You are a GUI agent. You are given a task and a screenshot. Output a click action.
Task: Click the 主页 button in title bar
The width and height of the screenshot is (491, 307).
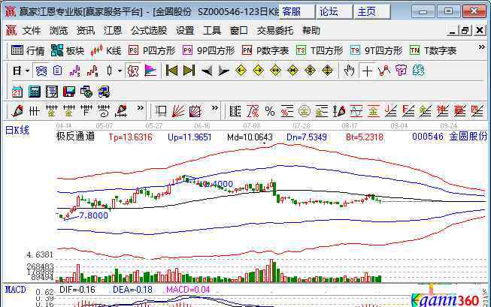(x=371, y=12)
